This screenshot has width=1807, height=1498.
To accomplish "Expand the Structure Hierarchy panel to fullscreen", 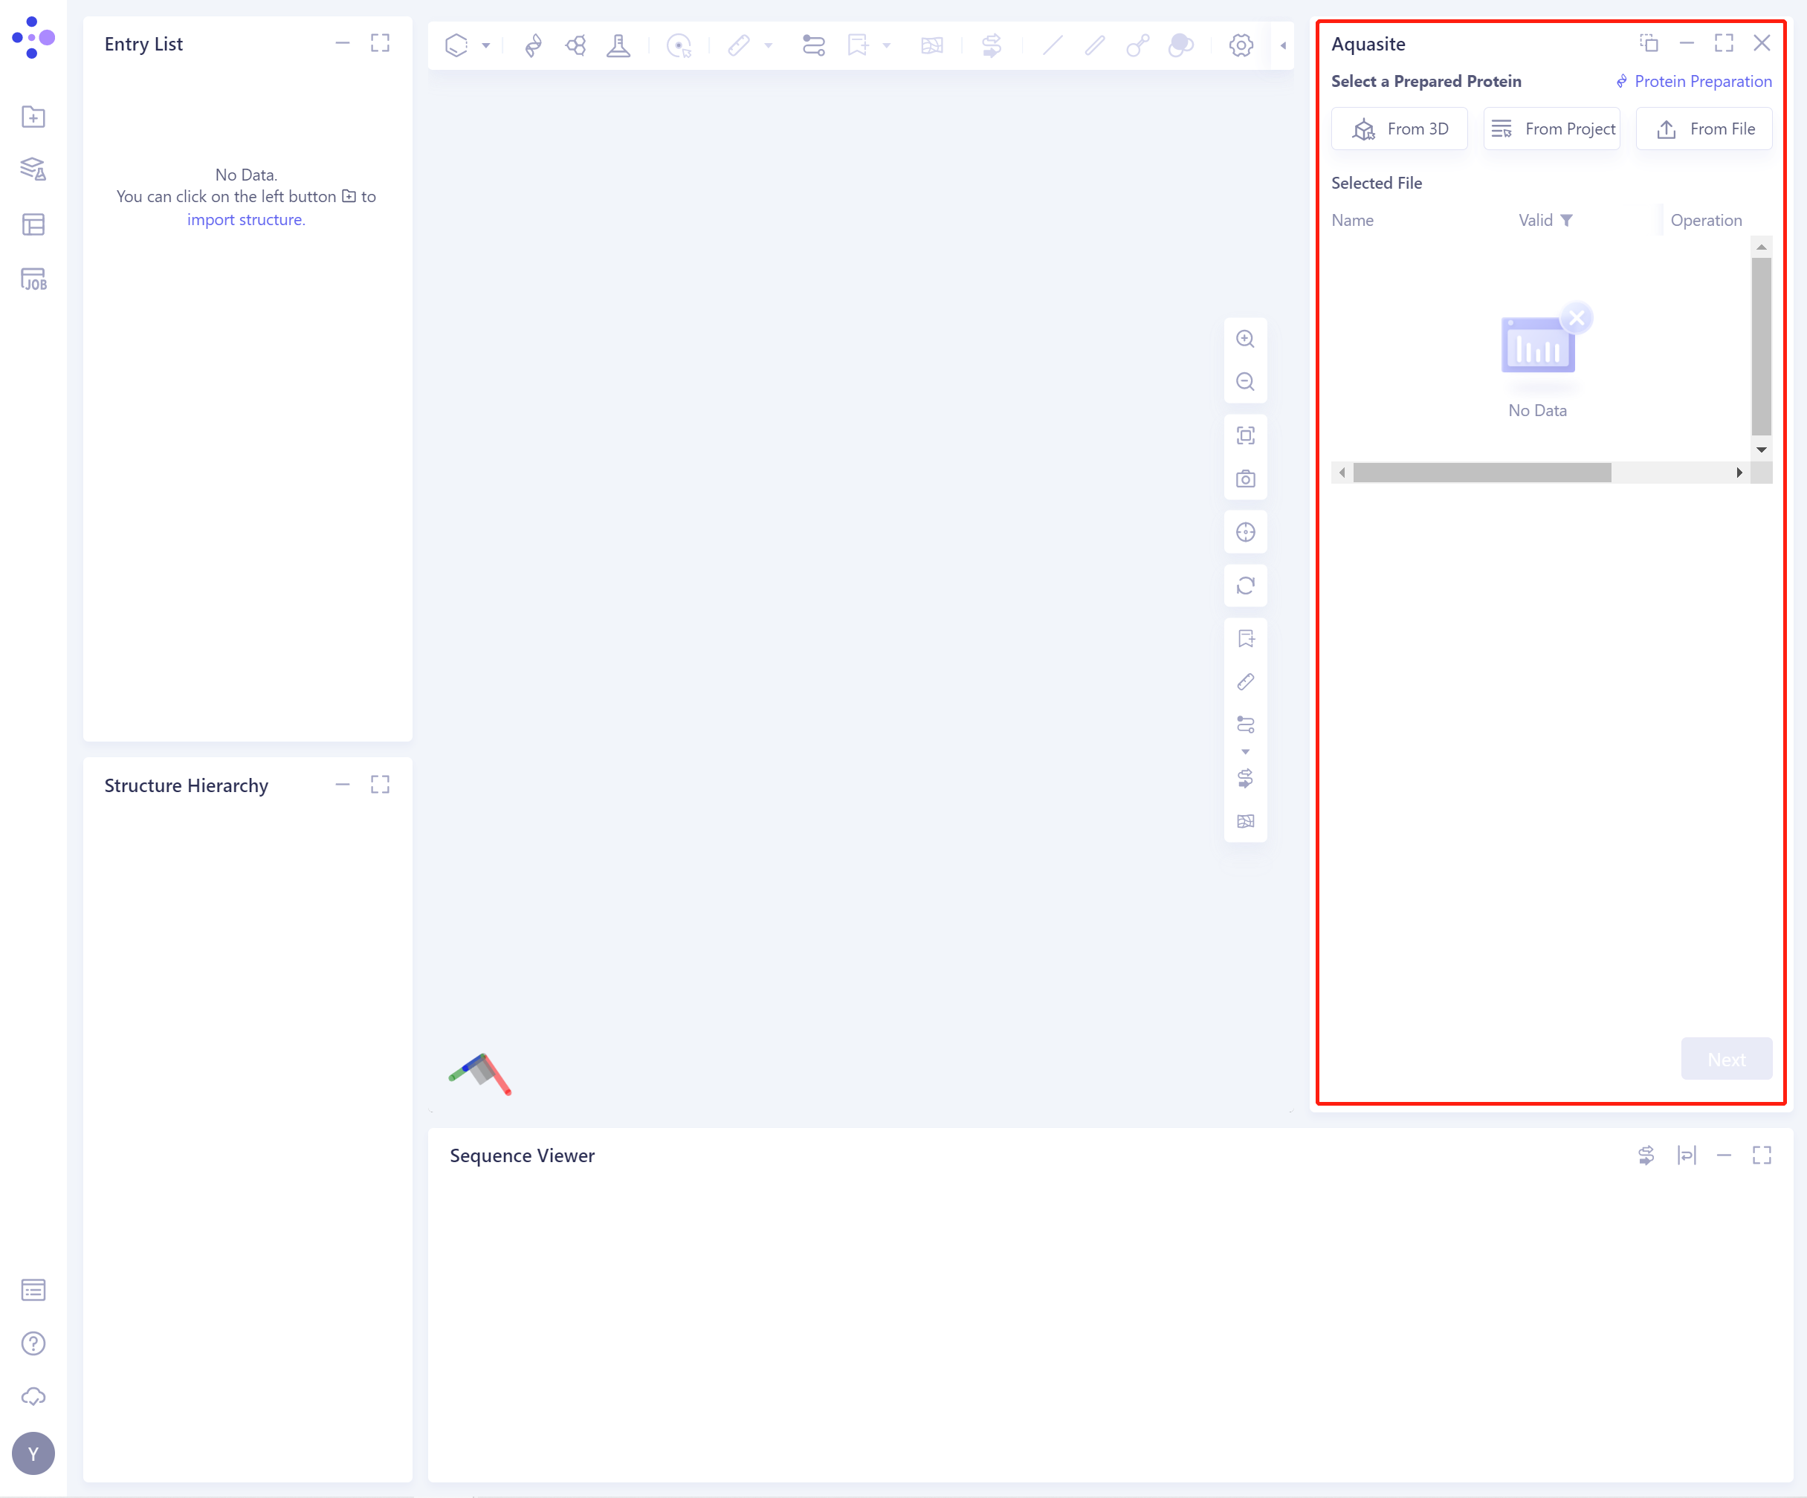I will (380, 784).
